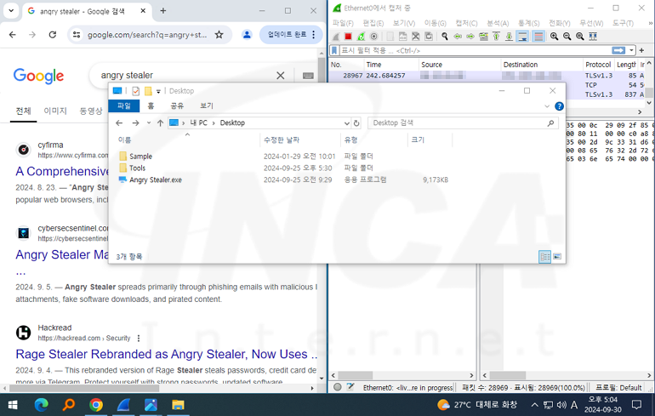Clear the Google search box with X
This screenshot has height=416, width=655.
(281, 75)
